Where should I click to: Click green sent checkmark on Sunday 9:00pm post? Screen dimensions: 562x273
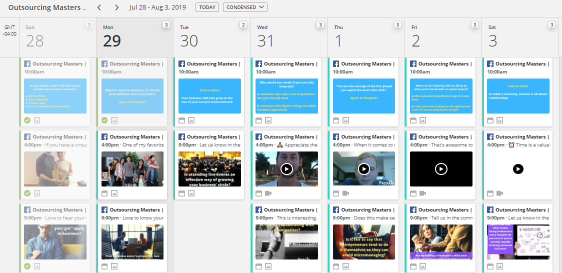click(27, 266)
